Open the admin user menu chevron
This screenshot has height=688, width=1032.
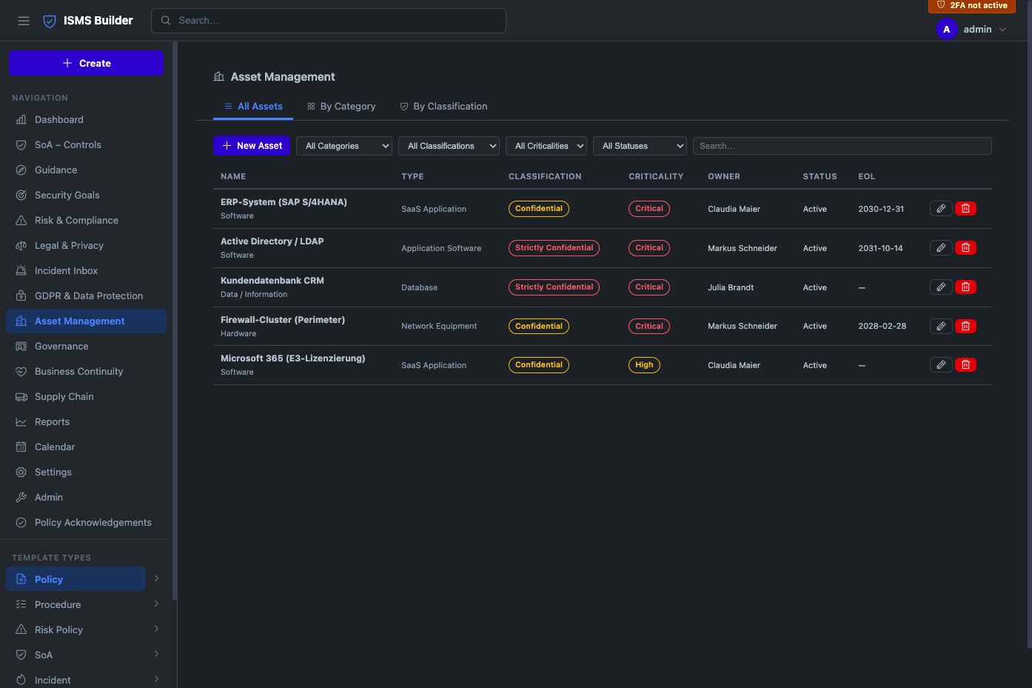point(1003,30)
